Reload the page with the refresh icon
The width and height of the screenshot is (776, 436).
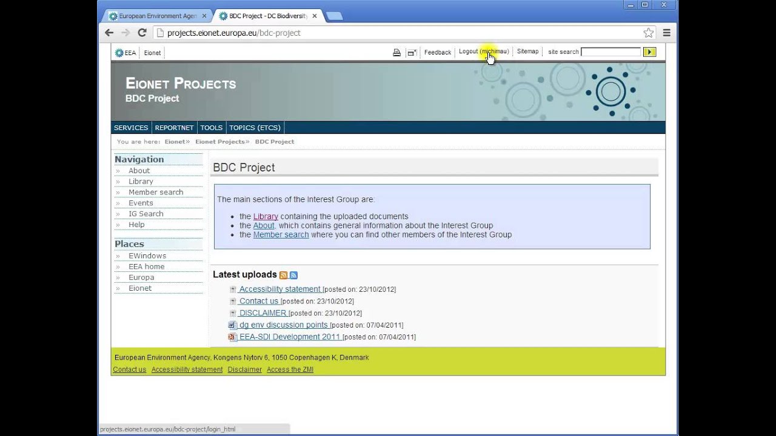[142, 33]
